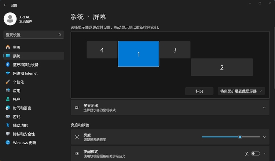
Task: Turn on the Night light toggle
Action: pos(256,154)
